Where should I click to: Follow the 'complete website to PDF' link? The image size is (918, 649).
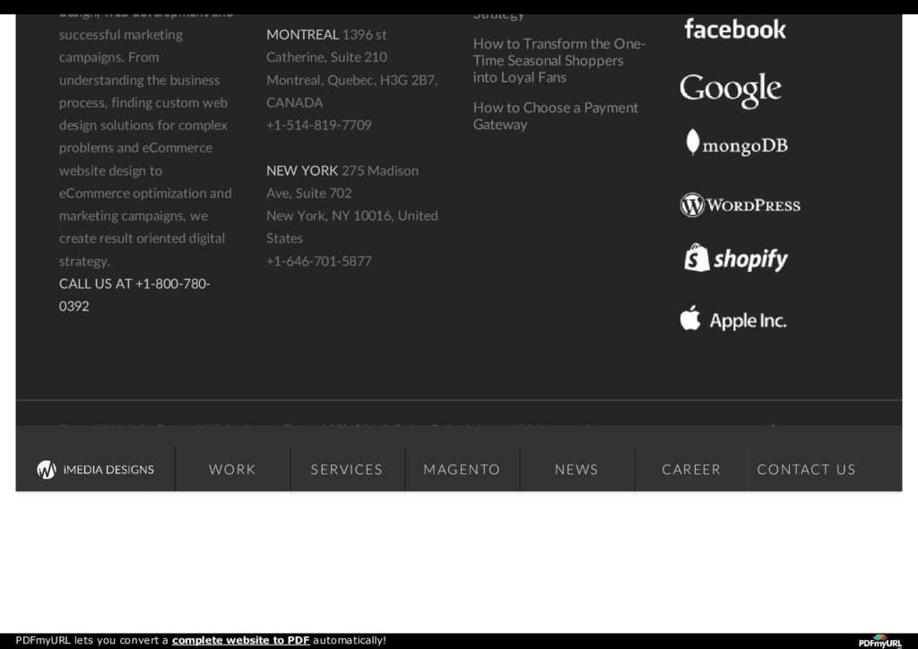click(x=240, y=640)
